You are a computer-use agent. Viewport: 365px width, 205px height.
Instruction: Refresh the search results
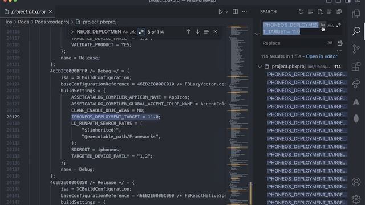pos(301,11)
